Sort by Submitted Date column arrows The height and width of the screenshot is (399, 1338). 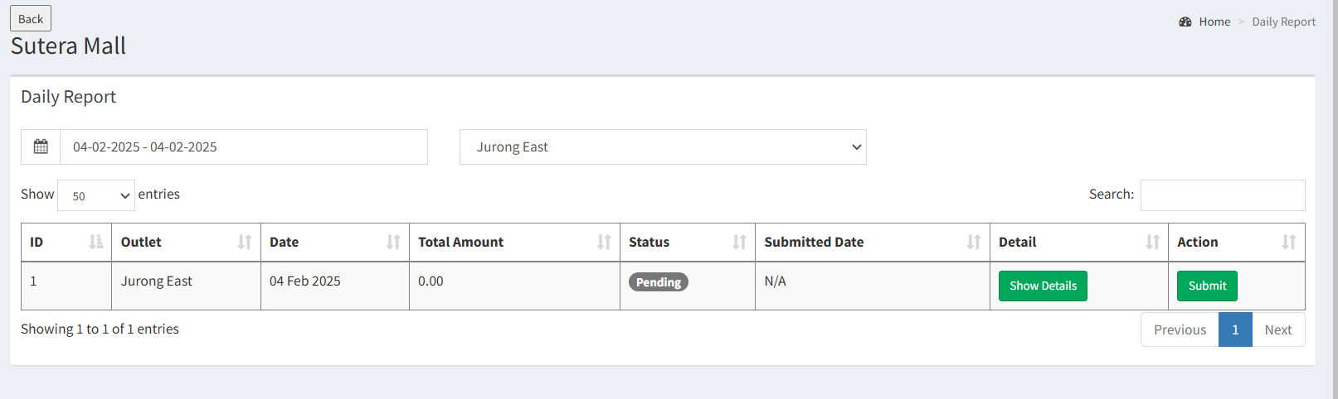974,242
